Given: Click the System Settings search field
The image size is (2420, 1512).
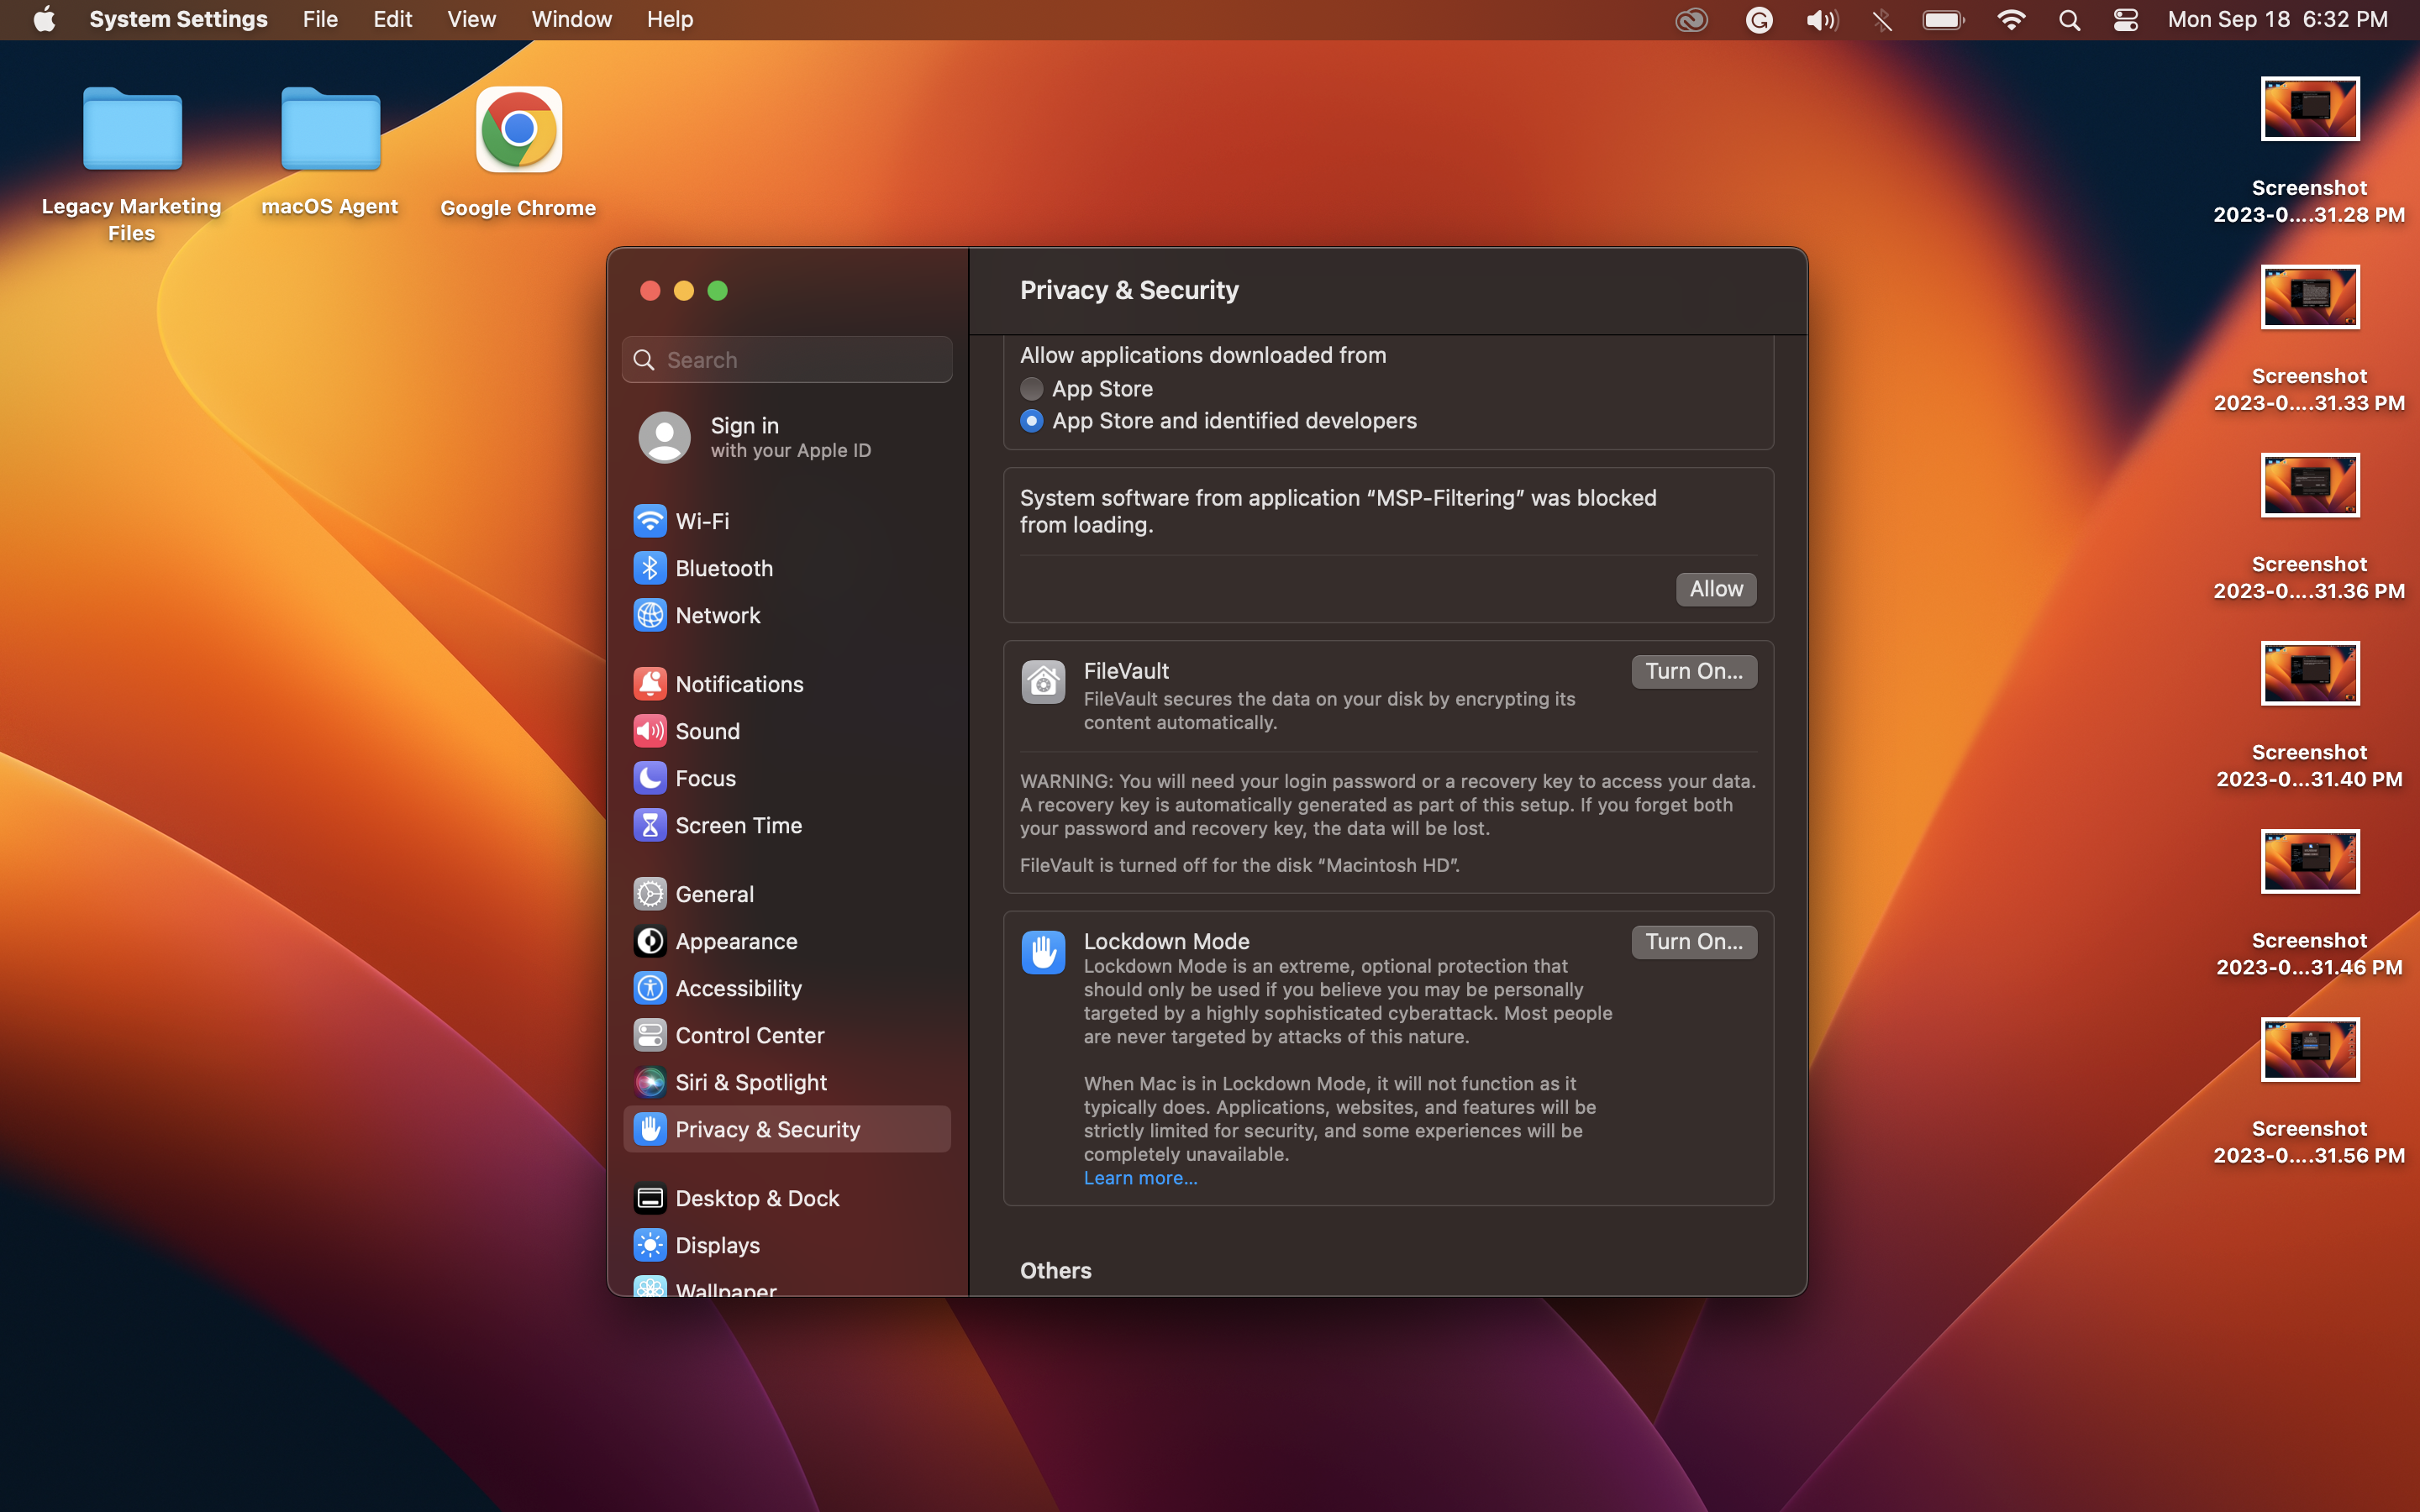Looking at the screenshot, I should pos(787,359).
